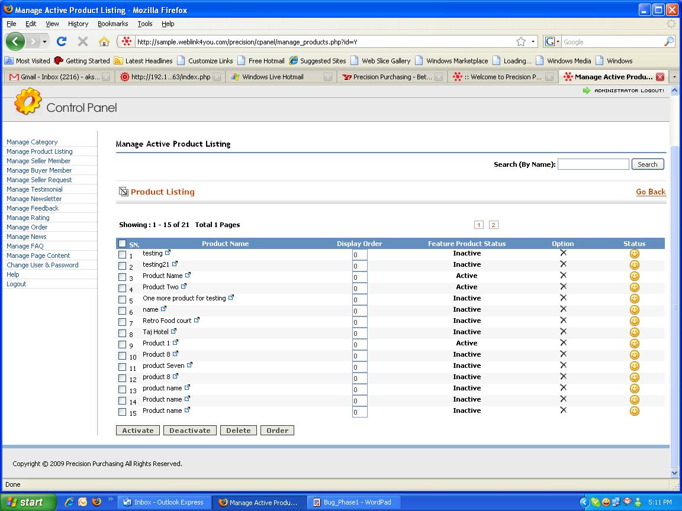Tick the checkbox for Product 1
This screenshot has width=682, height=511.
pyautogui.click(x=122, y=345)
